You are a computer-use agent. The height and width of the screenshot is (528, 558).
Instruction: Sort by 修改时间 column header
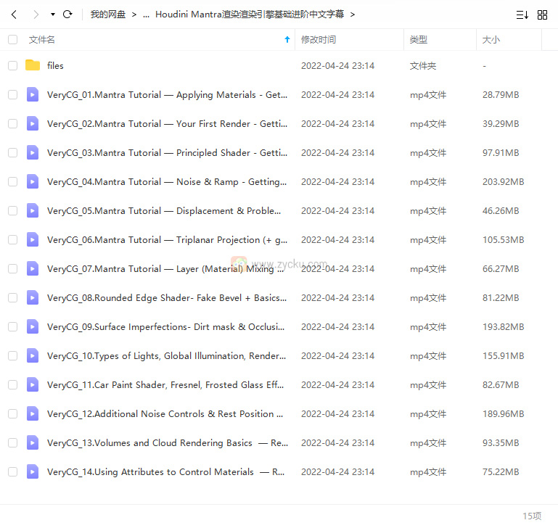(x=319, y=40)
